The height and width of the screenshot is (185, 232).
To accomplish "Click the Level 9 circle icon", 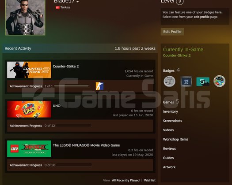I will [179, 1].
